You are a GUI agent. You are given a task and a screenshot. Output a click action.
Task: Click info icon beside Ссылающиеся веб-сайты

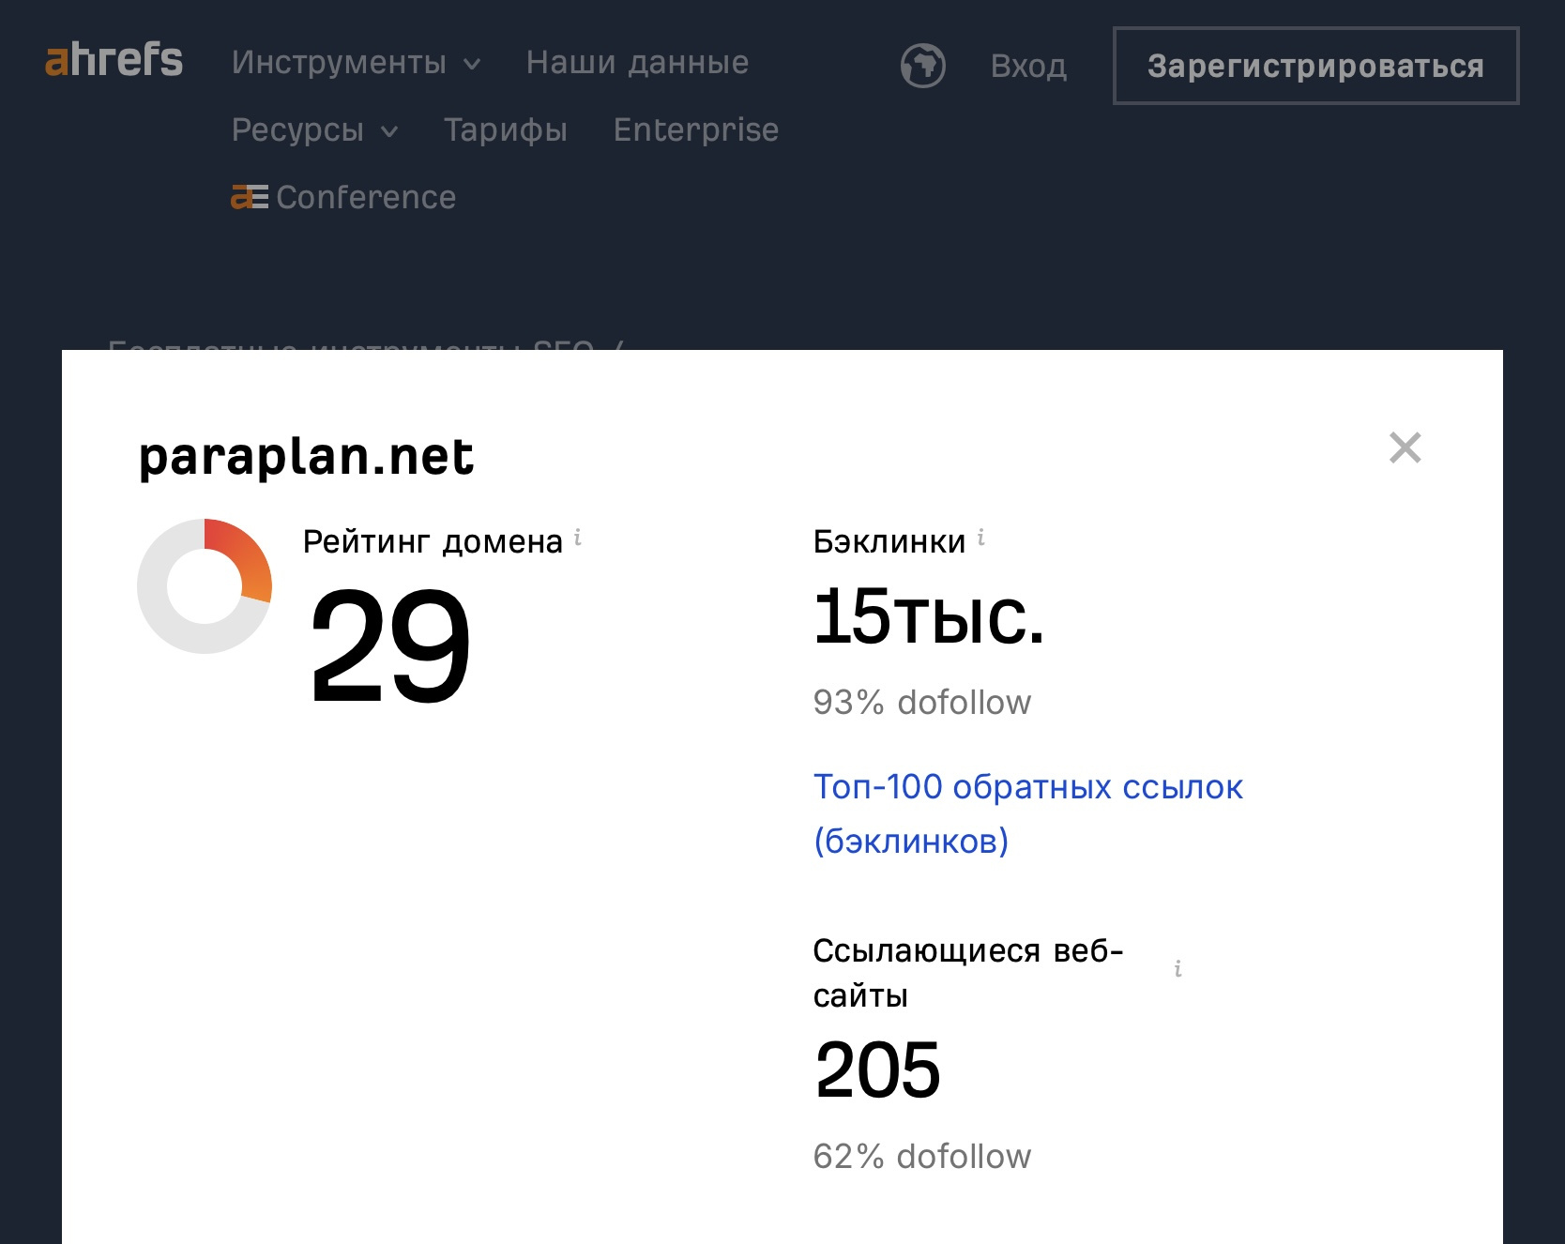pyautogui.click(x=1178, y=969)
